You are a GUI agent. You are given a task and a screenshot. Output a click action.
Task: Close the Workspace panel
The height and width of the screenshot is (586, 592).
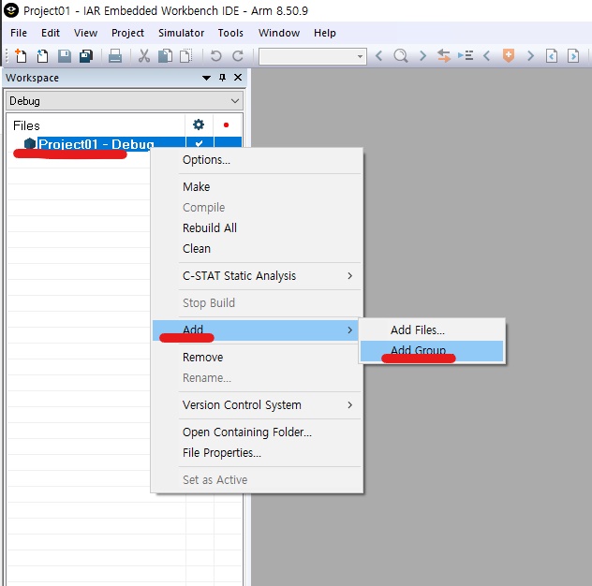[x=238, y=78]
